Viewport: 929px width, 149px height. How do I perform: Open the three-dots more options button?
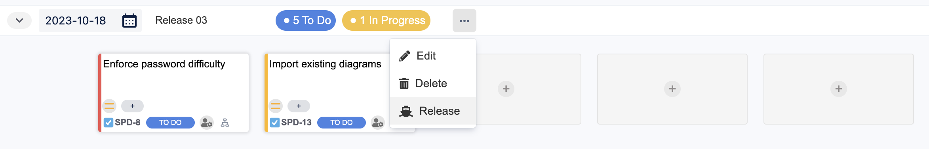pos(464,20)
